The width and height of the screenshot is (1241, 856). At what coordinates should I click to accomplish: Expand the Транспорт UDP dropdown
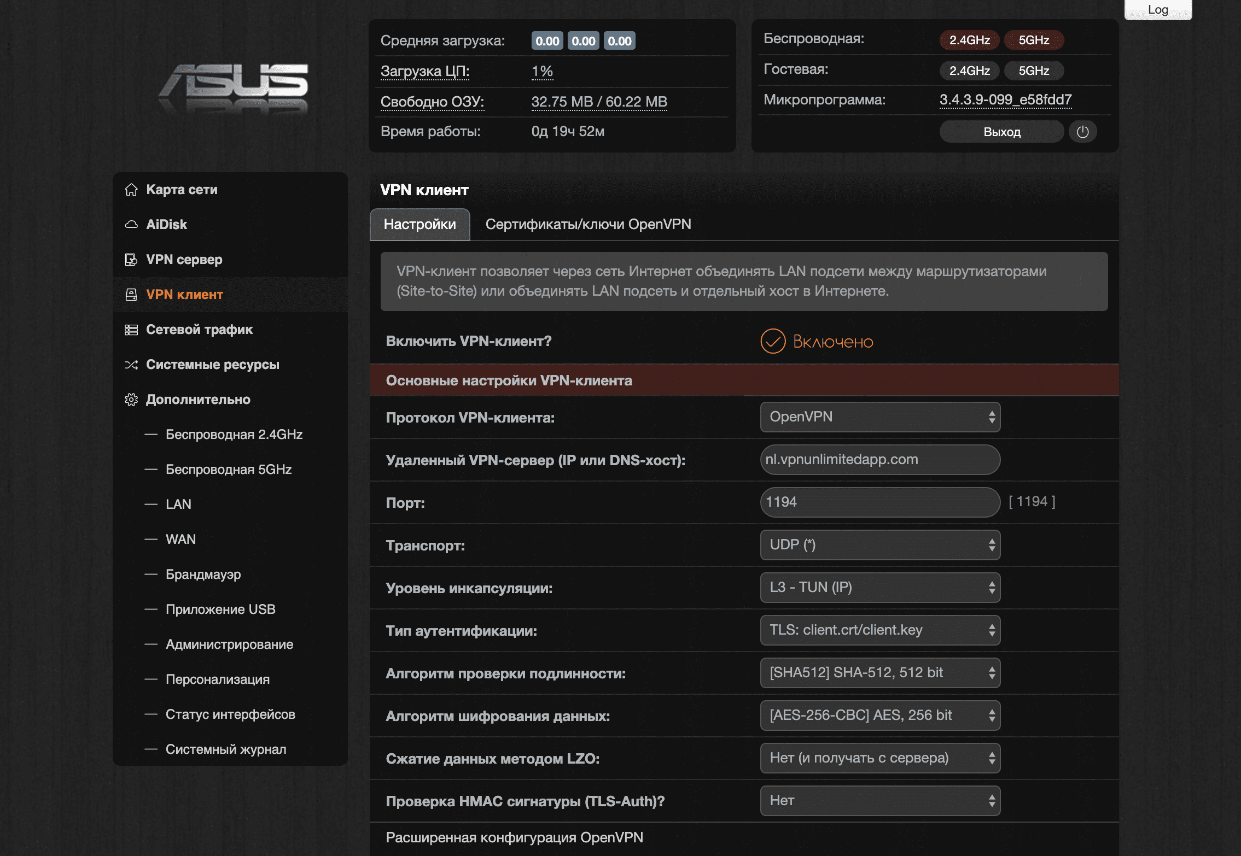click(879, 545)
